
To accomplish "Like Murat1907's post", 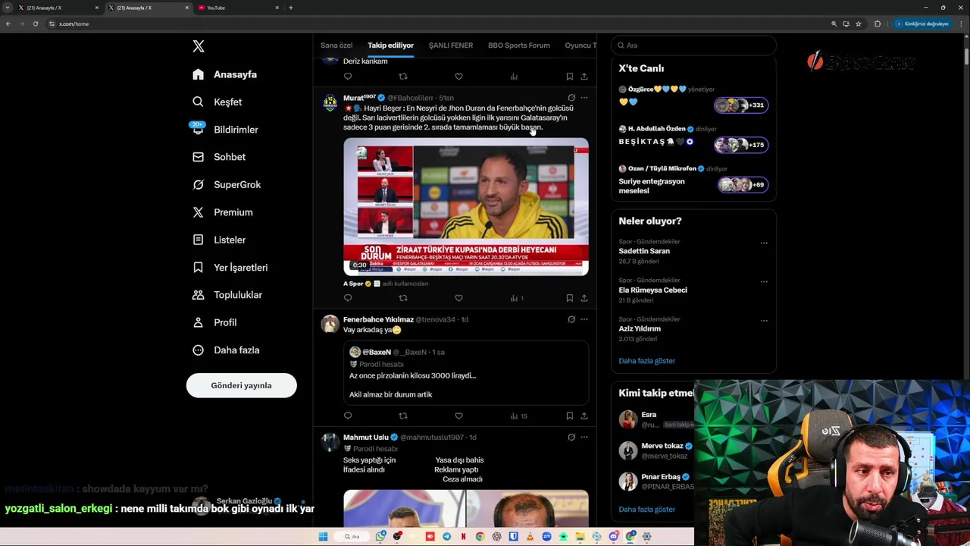I will point(458,298).
